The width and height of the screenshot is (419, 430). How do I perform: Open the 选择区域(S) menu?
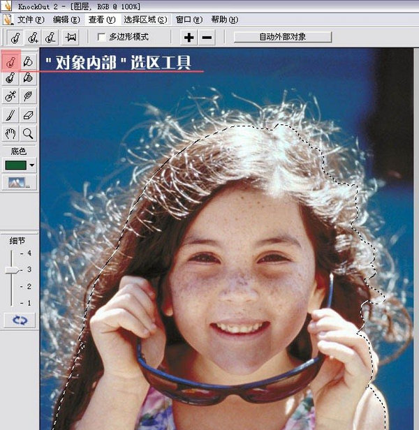145,20
